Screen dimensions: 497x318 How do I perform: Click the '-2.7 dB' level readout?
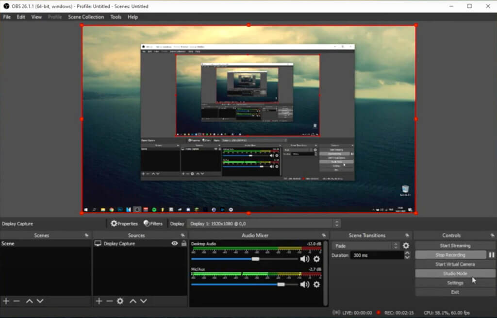point(315,269)
